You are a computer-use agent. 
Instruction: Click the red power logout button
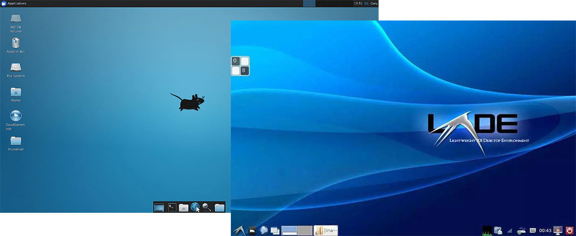pyautogui.click(x=570, y=231)
